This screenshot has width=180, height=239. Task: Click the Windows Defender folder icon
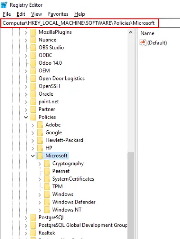point(47,202)
